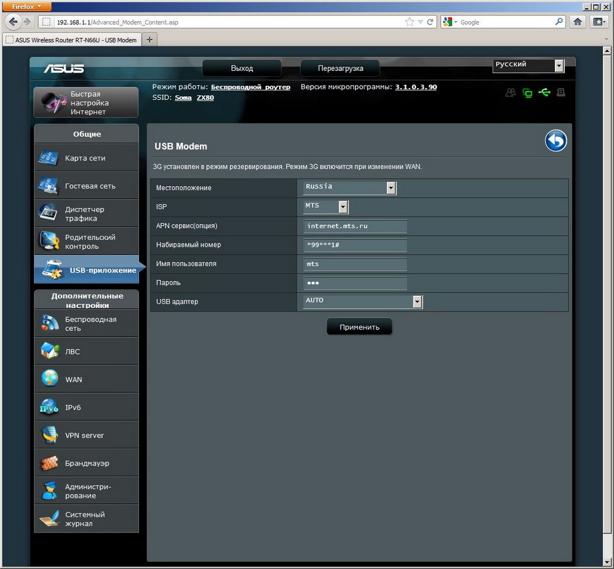The width and height of the screenshot is (614, 569).
Task: Bookmark this page with star icon
Action: tap(409, 22)
